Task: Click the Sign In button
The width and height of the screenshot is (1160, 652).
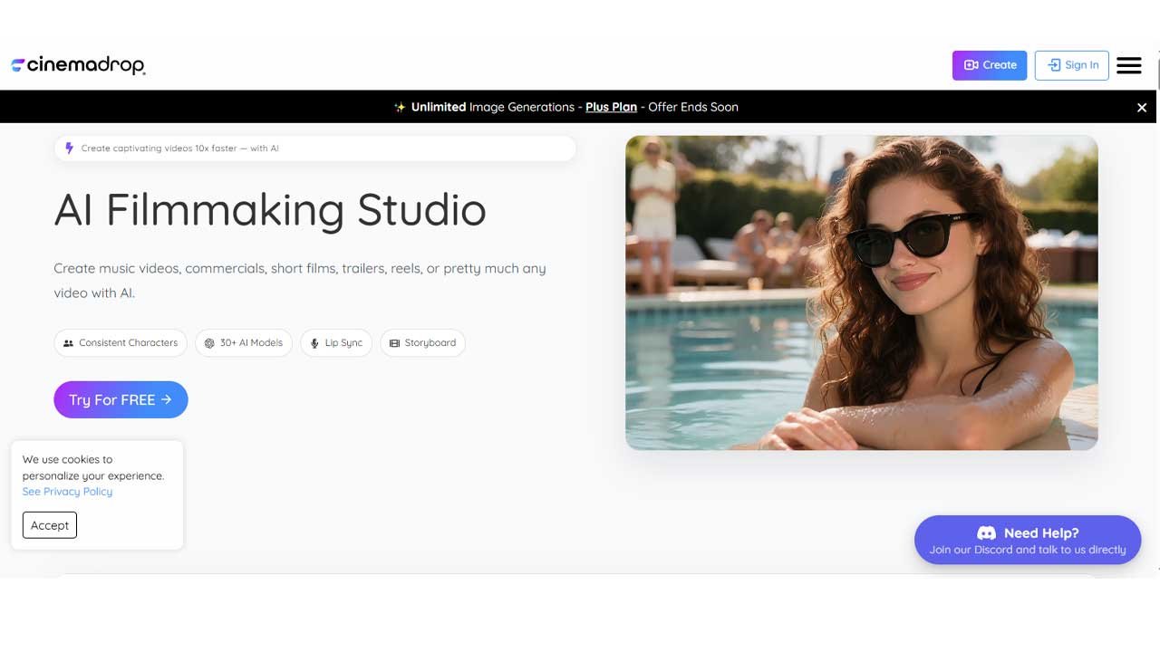Action: 1071,65
